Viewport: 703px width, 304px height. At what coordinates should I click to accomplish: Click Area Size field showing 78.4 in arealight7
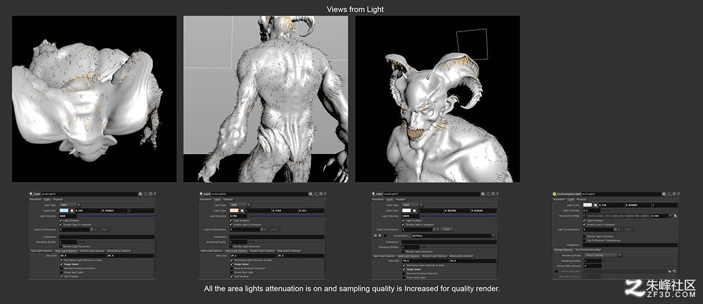tap(425, 261)
